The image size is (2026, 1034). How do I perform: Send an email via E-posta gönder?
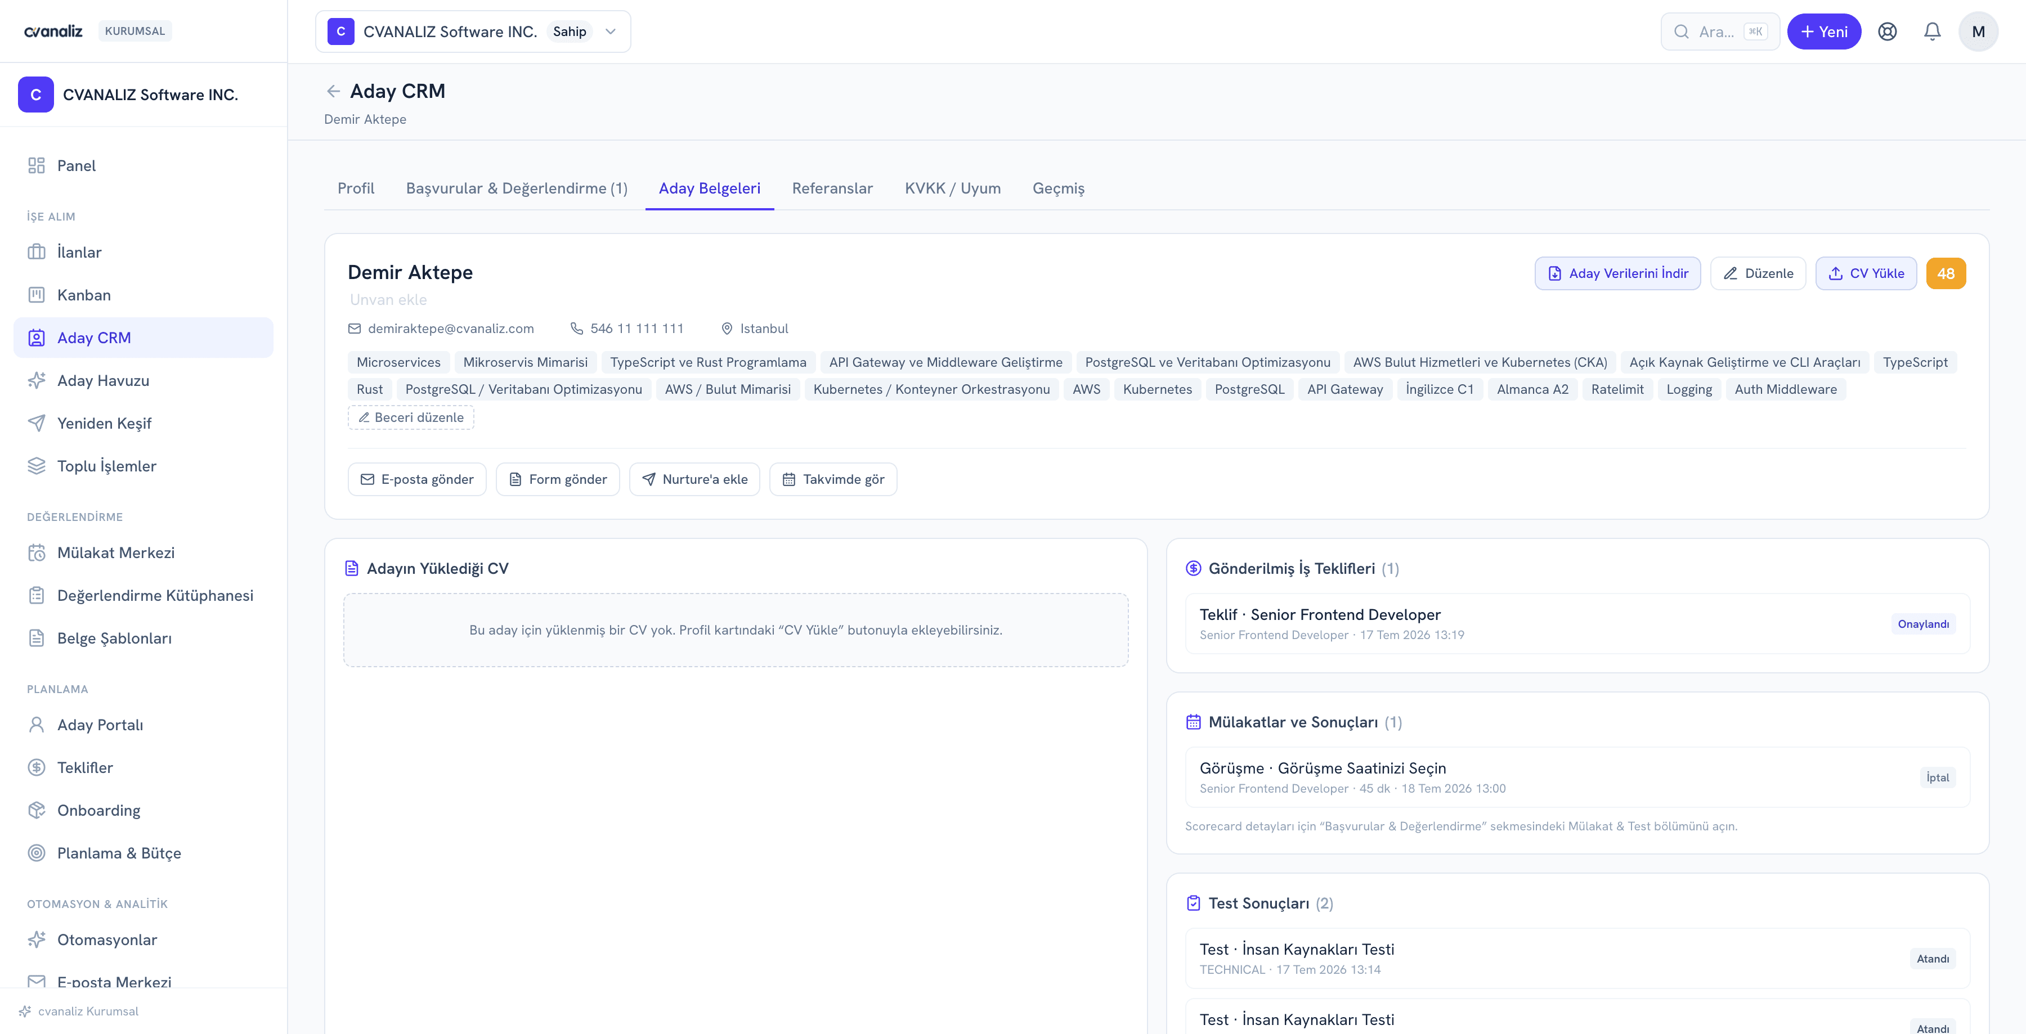tap(417, 479)
